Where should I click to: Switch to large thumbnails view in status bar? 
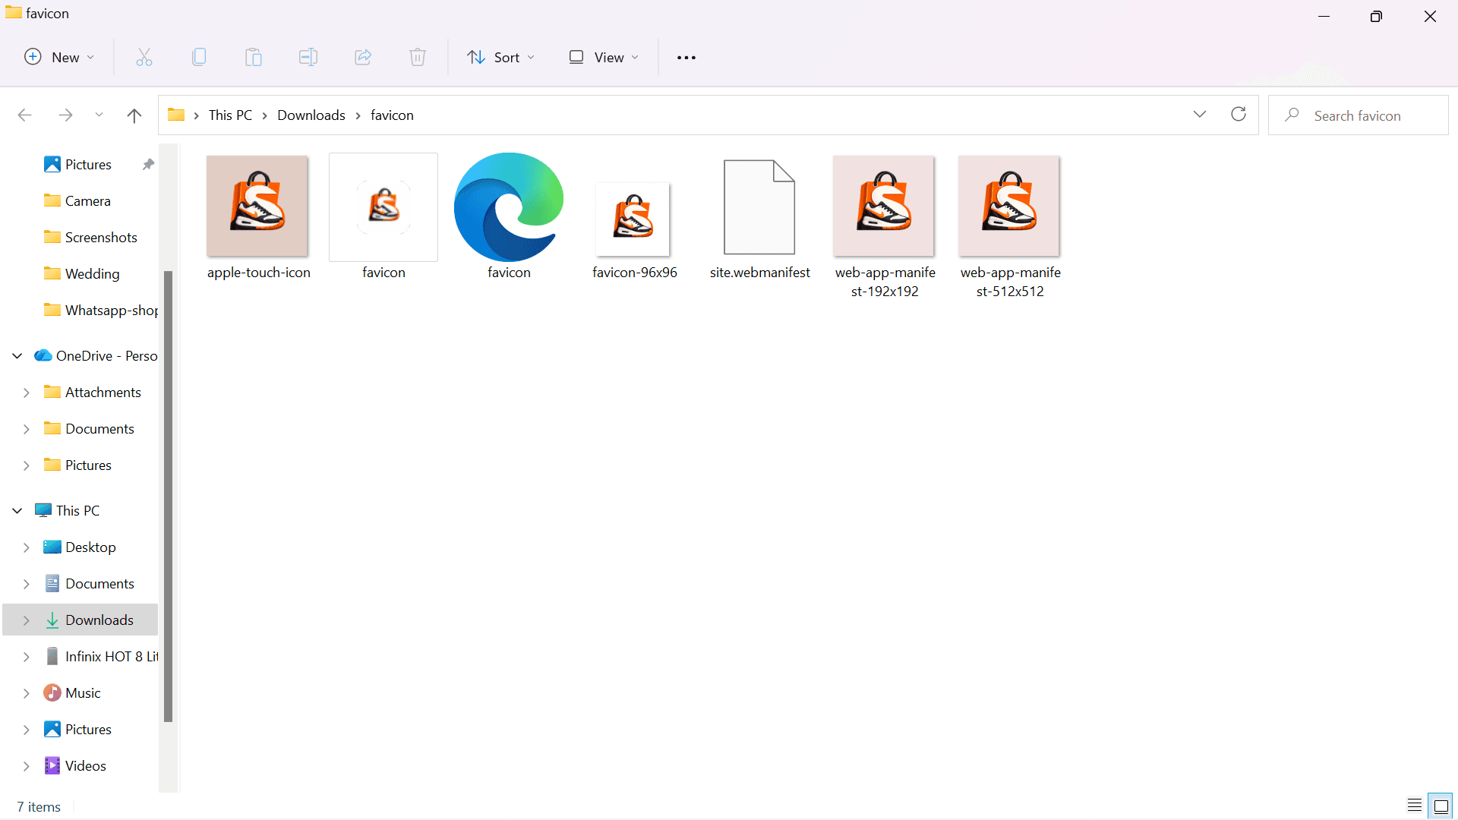coord(1441,806)
